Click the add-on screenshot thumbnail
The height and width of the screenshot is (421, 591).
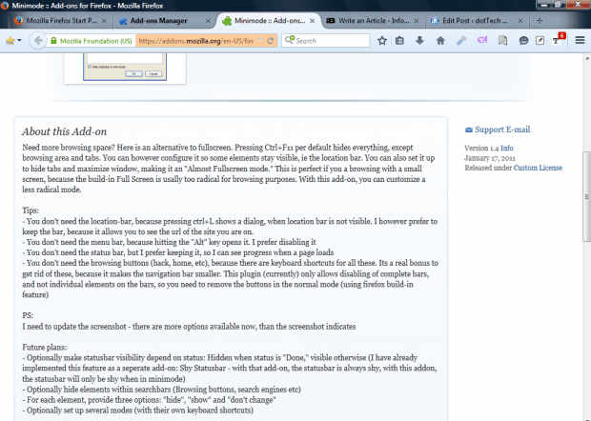point(125,67)
